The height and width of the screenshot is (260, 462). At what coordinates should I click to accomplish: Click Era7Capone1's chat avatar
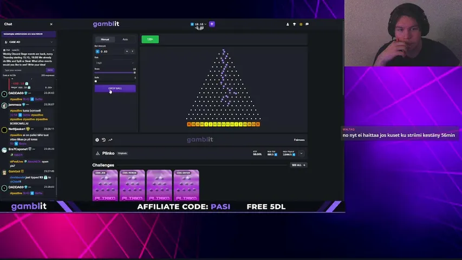tap(4, 149)
